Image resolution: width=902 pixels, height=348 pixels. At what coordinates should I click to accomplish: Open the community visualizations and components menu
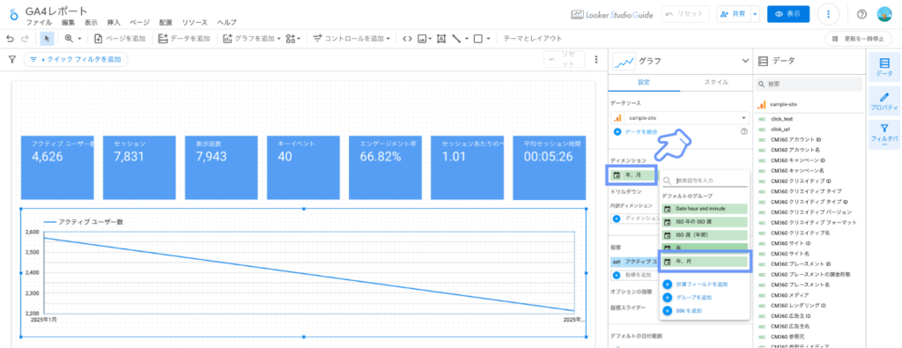click(293, 39)
